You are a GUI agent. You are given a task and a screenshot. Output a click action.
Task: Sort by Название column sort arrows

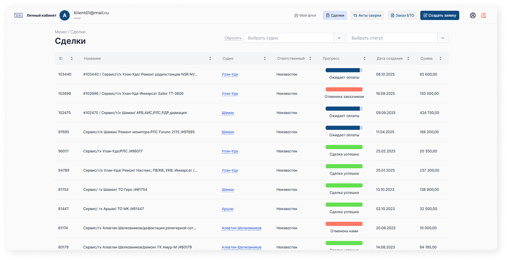click(210, 59)
